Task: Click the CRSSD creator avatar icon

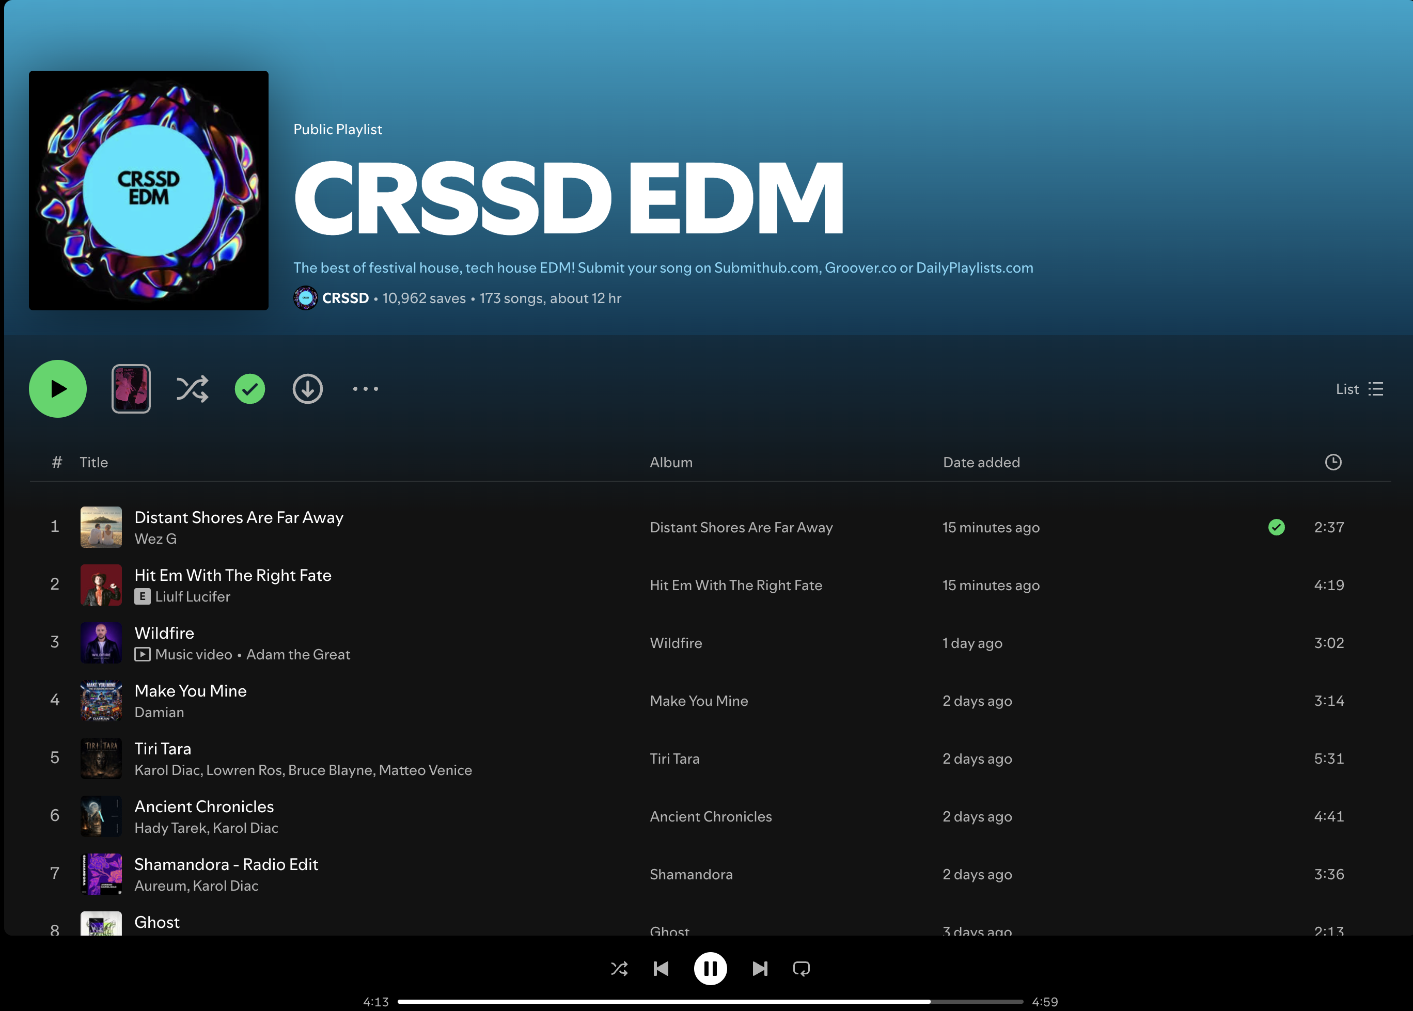Action: 305,298
